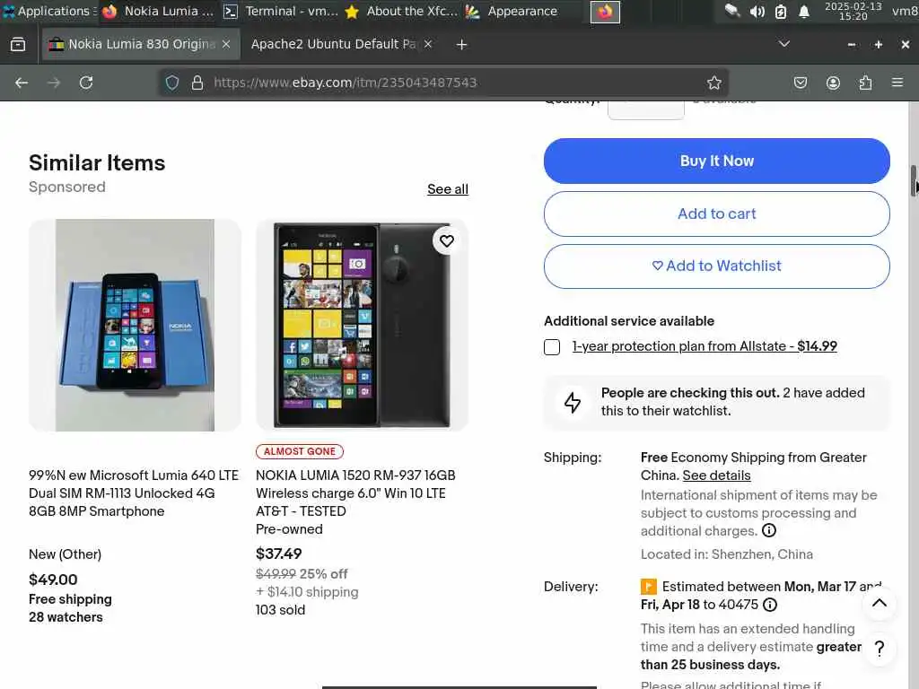Click the Lumia 640 blue box thumbnail
Viewport: 919px width, 689px height.
(x=135, y=325)
